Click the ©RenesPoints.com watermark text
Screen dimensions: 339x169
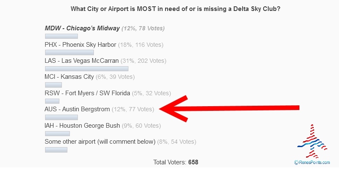[x=312, y=162]
